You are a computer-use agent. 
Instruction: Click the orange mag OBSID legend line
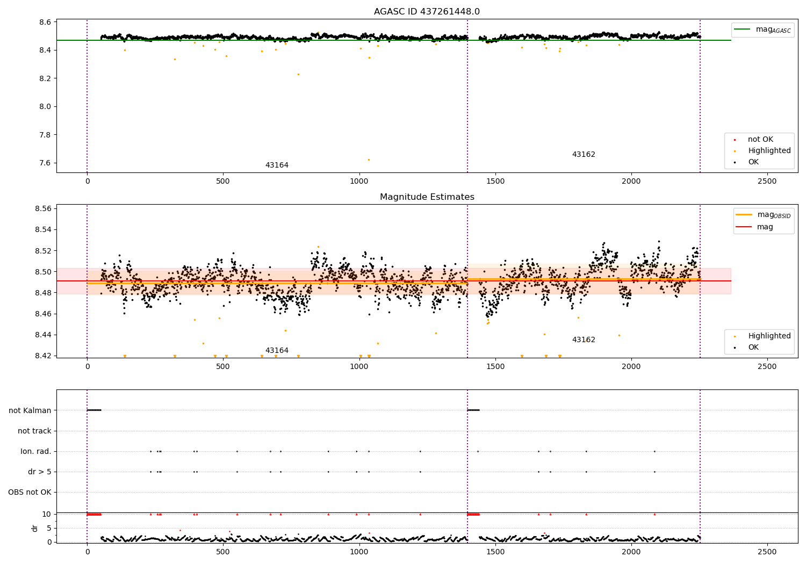coord(744,215)
